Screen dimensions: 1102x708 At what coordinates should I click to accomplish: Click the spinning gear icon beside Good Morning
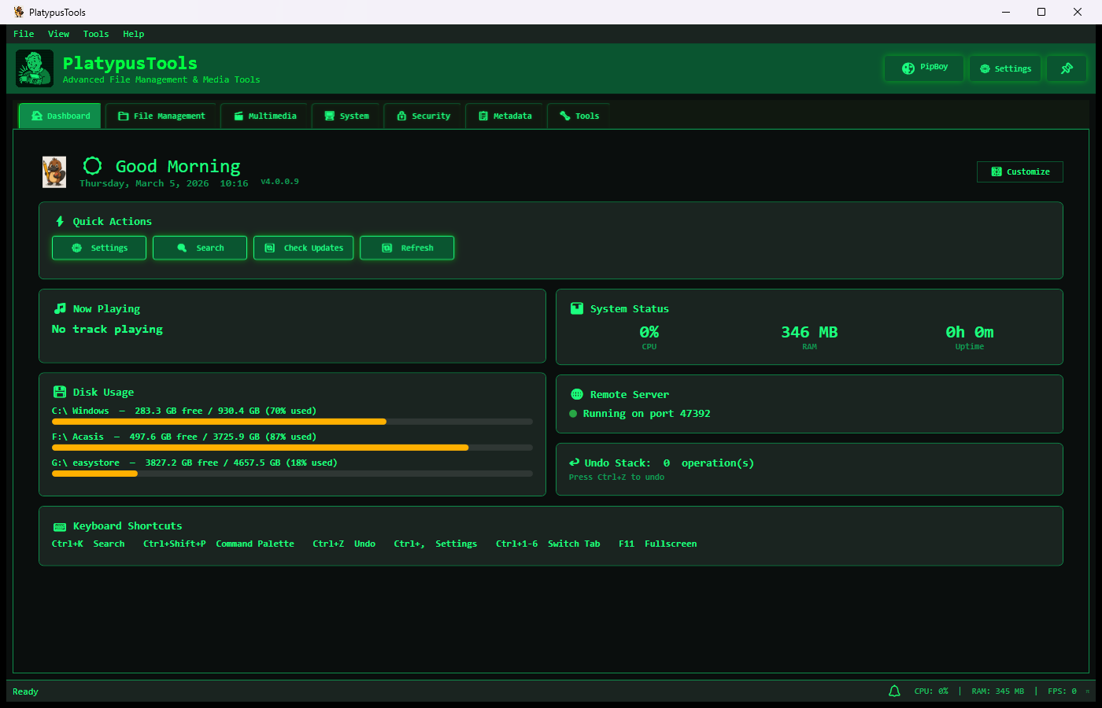point(92,165)
